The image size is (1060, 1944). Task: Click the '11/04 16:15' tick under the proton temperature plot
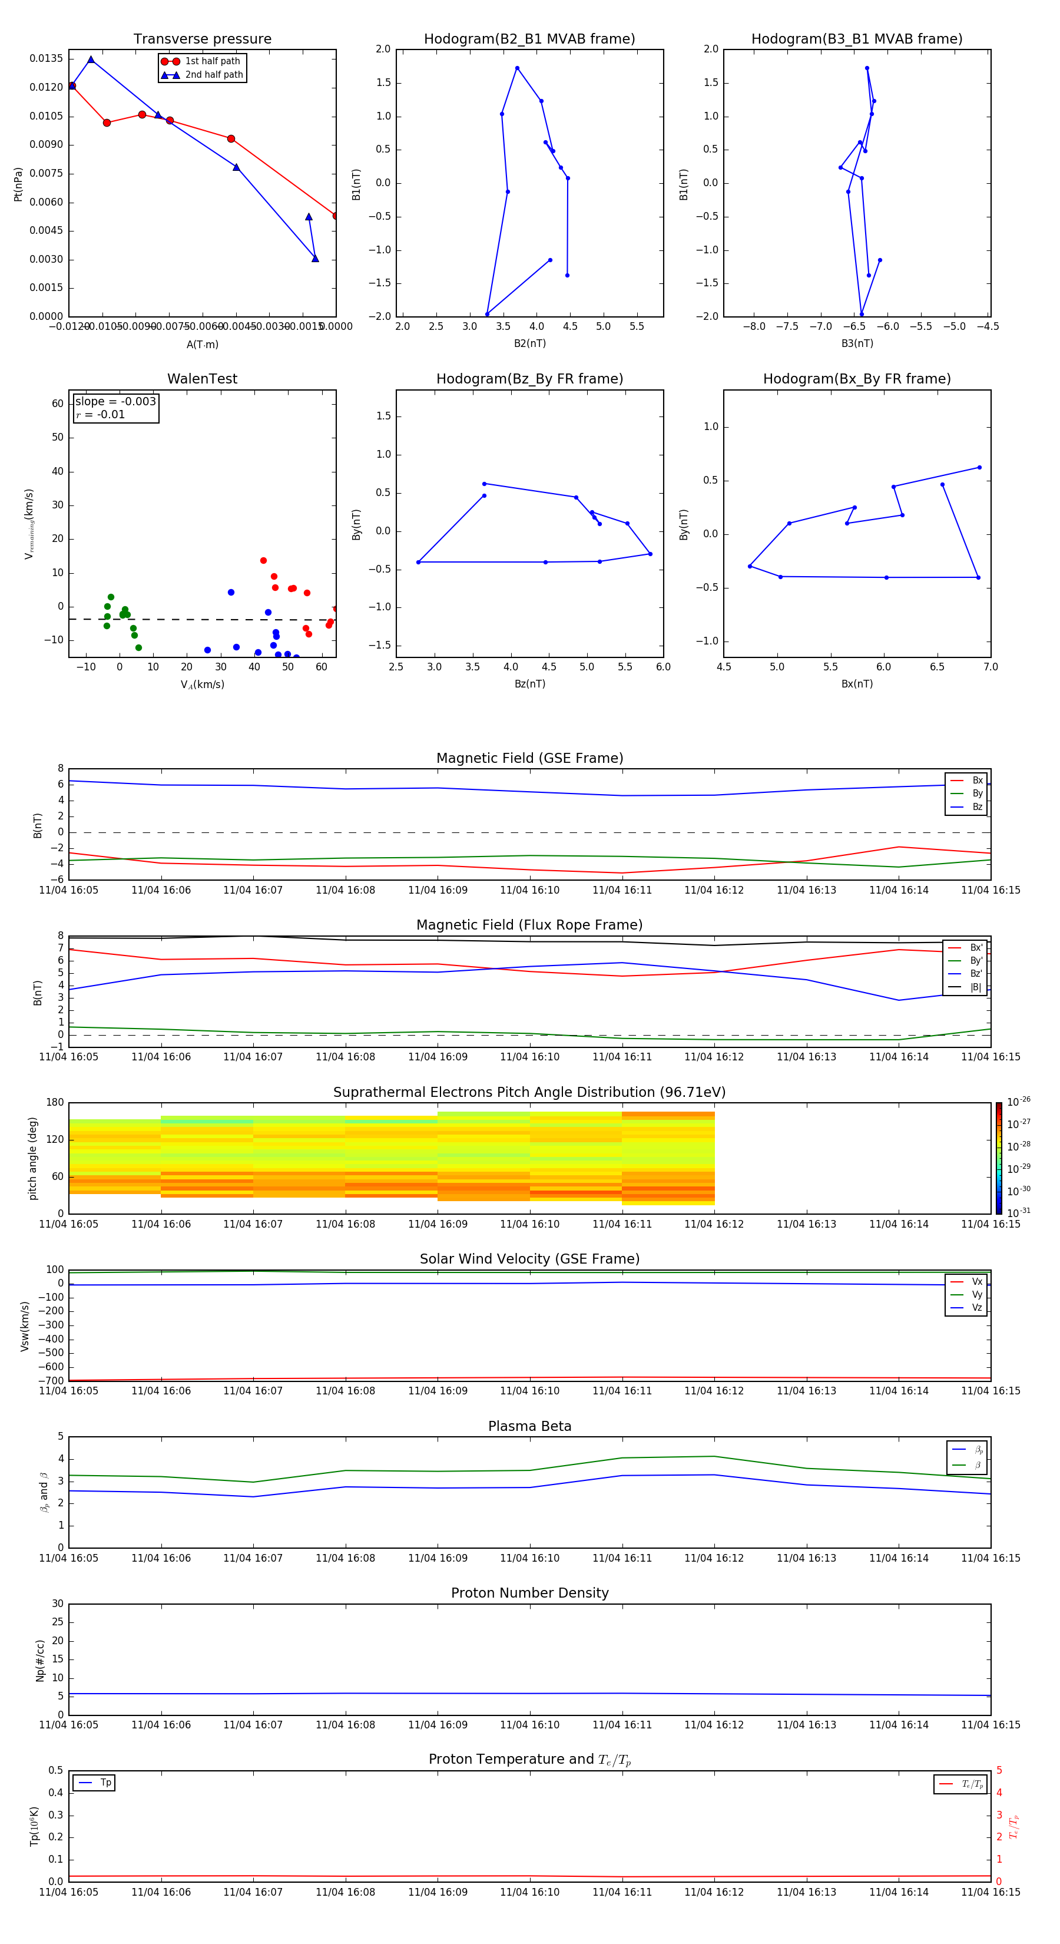(991, 1892)
